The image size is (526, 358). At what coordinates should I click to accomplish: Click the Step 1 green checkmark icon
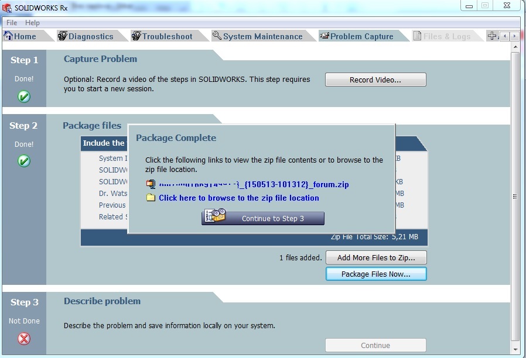[24, 97]
